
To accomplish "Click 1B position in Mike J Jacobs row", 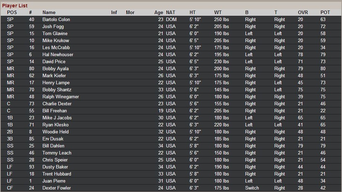I will (10, 118).
